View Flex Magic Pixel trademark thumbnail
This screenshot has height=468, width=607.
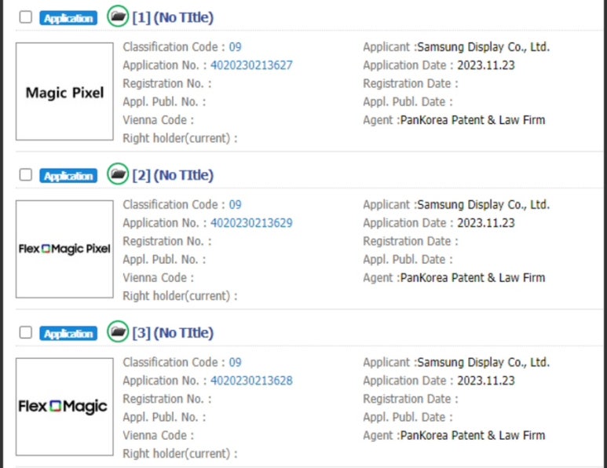(x=64, y=249)
